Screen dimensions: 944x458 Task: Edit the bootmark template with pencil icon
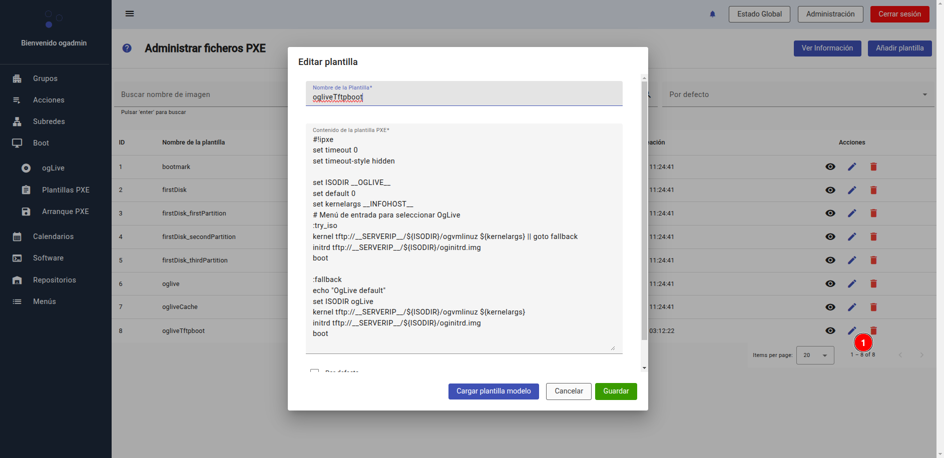[851, 166]
